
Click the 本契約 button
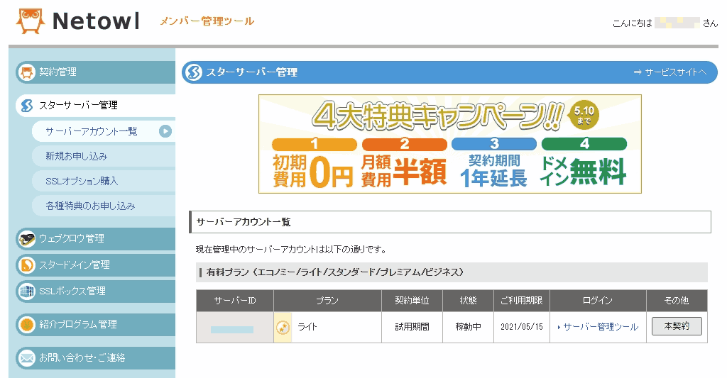pos(677,326)
